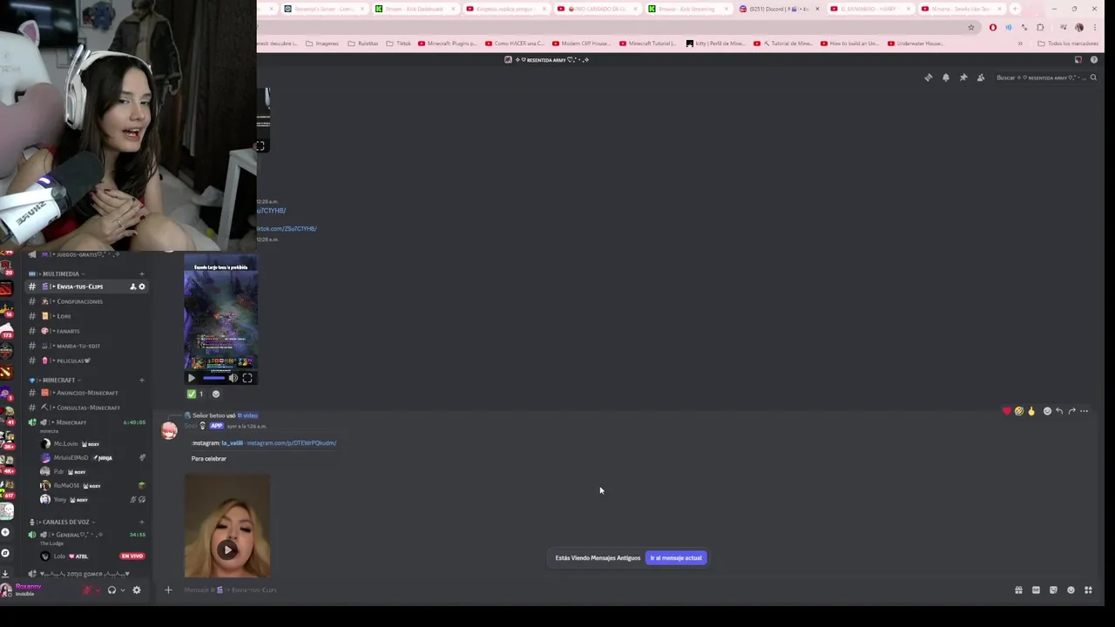Open the threads icon in the channel header
Screen dimensions: 1115x627
pyautogui.click(x=929, y=78)
